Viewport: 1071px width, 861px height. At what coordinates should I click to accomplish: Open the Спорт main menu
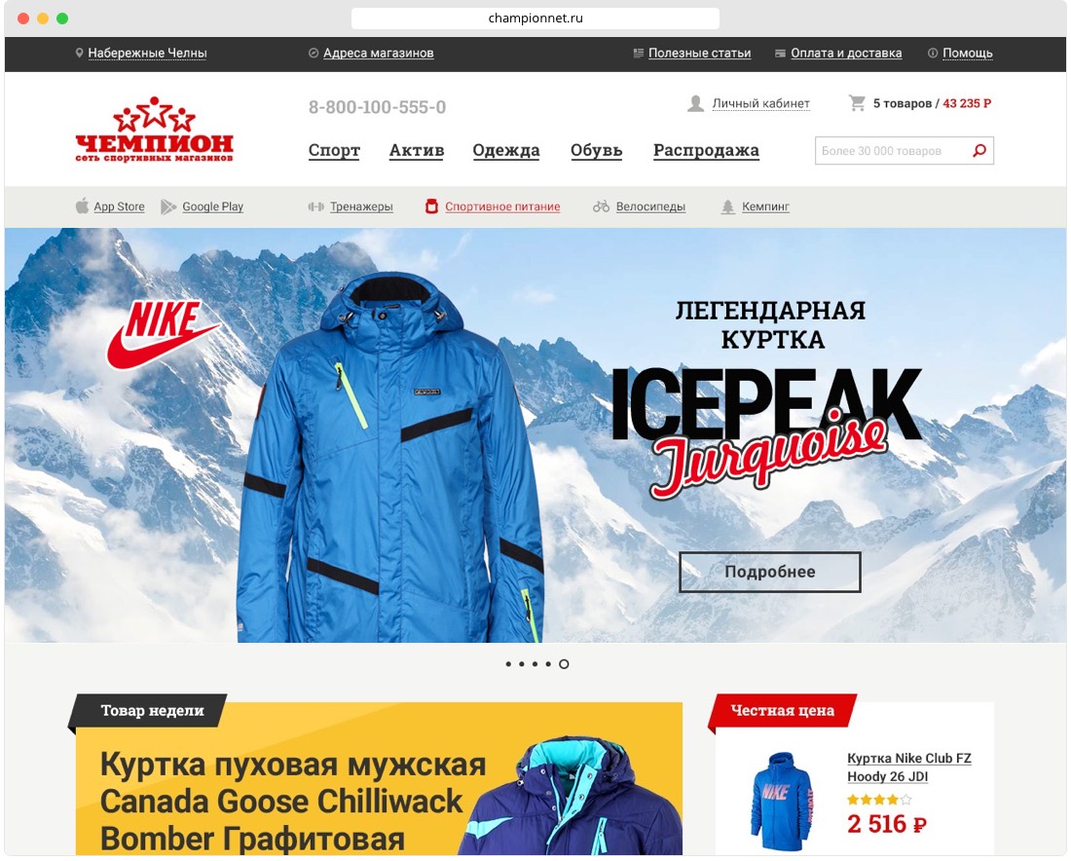(334, 150)
